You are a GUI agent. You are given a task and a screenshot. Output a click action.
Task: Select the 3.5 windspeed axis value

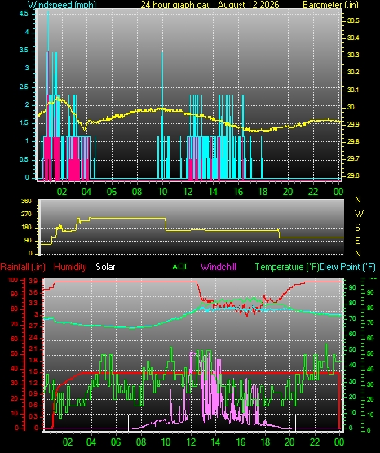click(24, 50)
